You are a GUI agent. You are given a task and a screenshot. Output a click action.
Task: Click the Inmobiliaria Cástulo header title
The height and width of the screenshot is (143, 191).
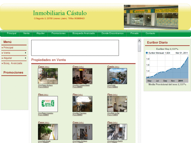[60, 13]
